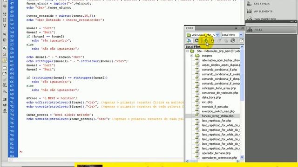Click the Synchronize icon in Files panel

click(233, 40)
